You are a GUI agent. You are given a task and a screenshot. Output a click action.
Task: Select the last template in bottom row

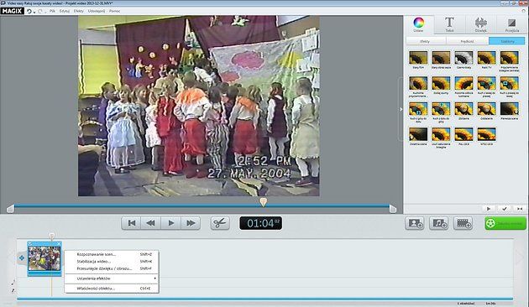click(486, 134)
